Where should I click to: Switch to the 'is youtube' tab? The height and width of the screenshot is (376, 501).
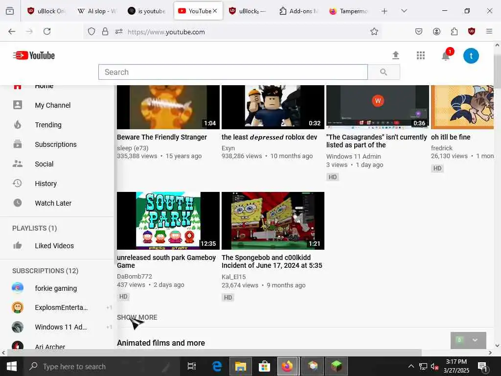pos(147,11)
